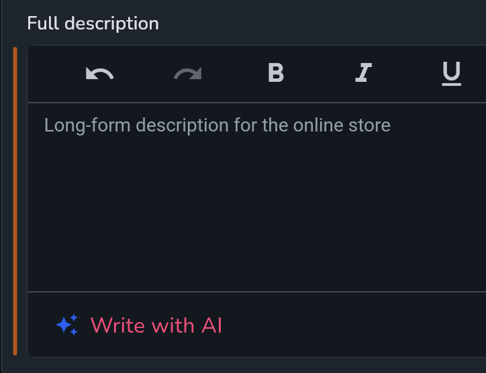The width and height of the screenshot is (486, 373).
Task: Undo the last edit in description editor
Action: (x=100, y=74)
